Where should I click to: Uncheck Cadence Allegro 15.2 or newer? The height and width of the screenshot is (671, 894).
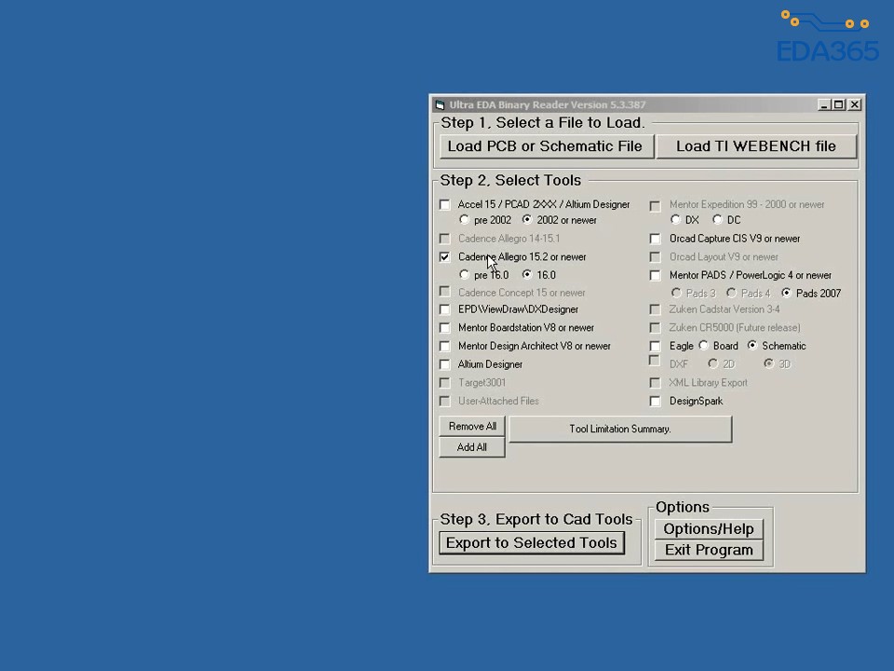click(x=445, y=257)
